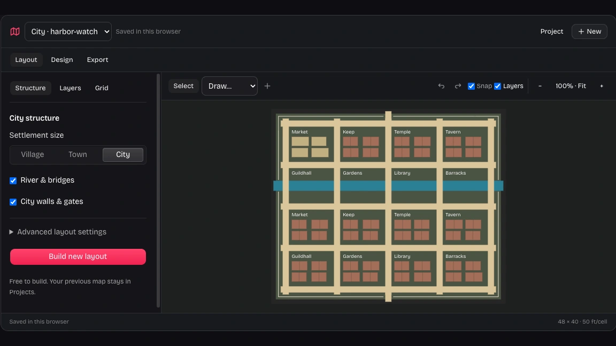The image size is (616, 346).
Task: Select the Grid sub-tab
Action: 102,88
